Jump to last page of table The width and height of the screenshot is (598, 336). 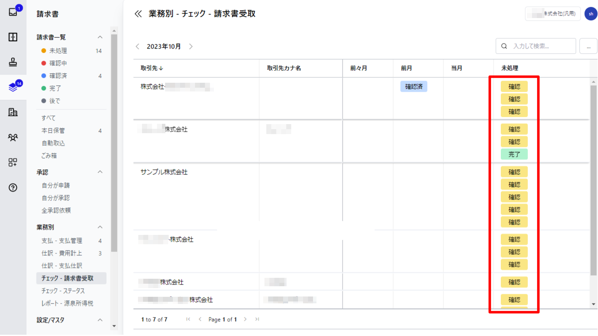(x=257, y=319)
